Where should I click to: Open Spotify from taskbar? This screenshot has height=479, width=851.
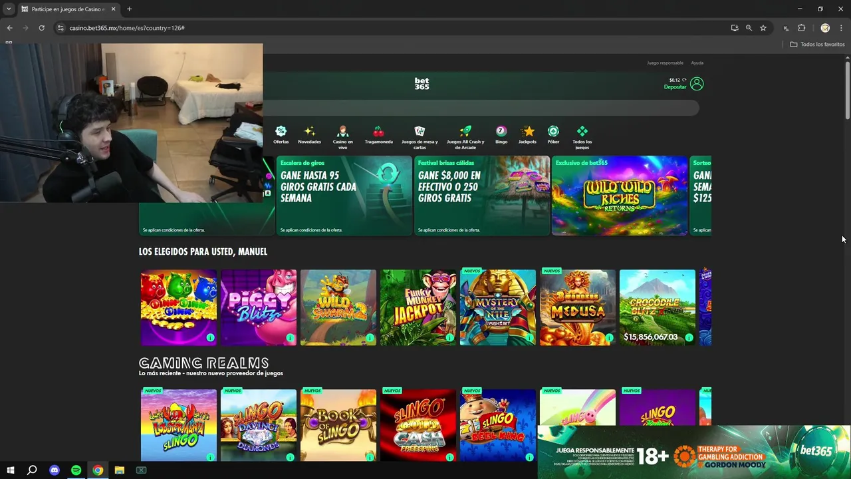76,470
